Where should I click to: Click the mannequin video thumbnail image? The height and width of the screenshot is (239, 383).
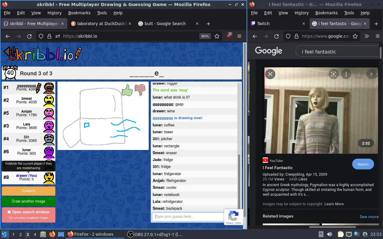[320, 110]
